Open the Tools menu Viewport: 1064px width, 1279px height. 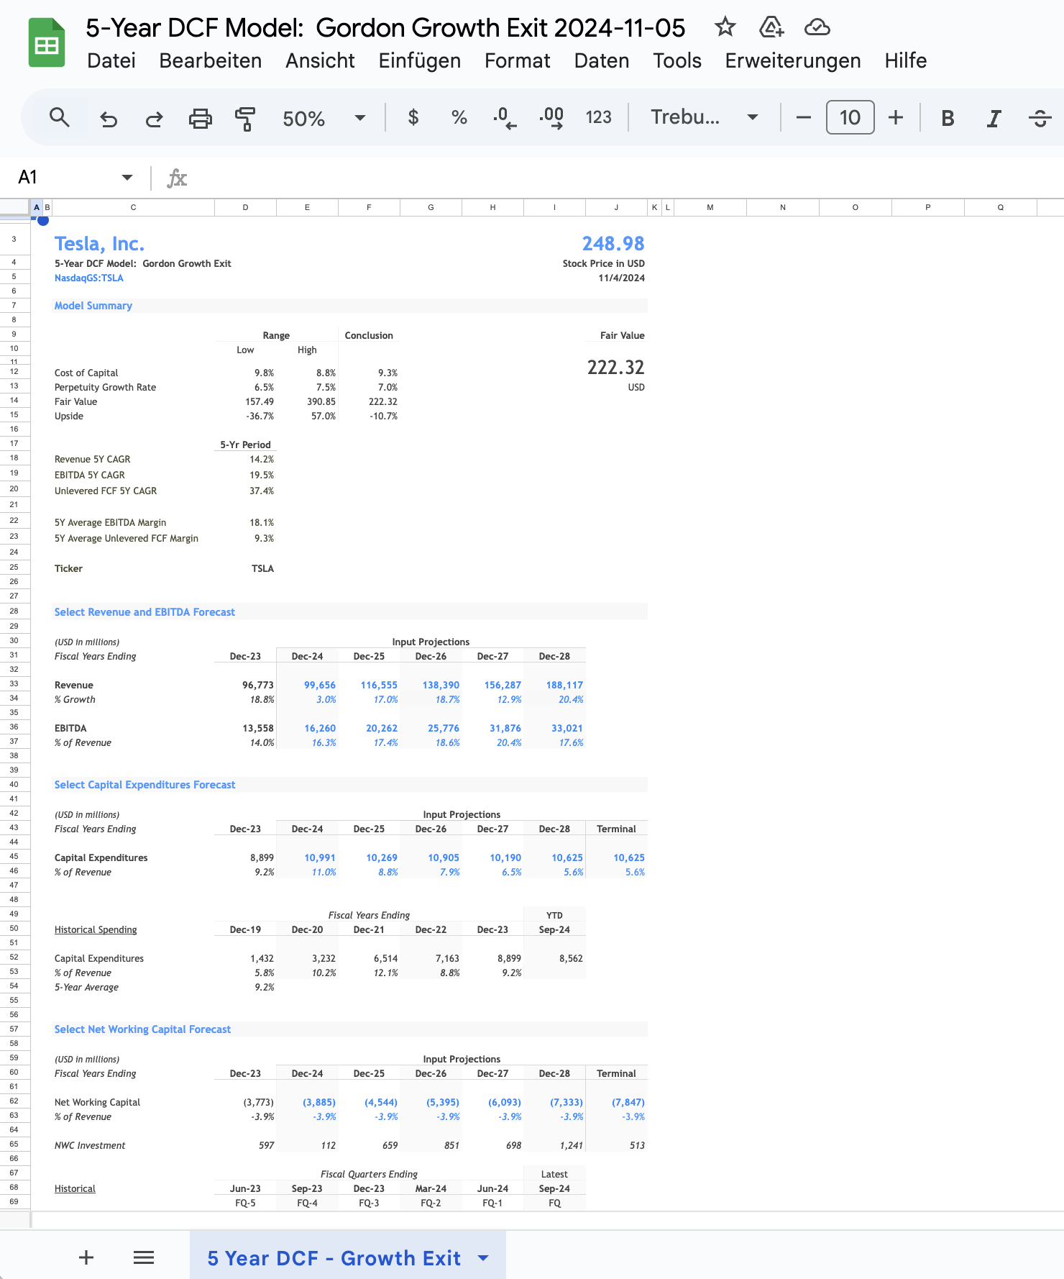677,60
